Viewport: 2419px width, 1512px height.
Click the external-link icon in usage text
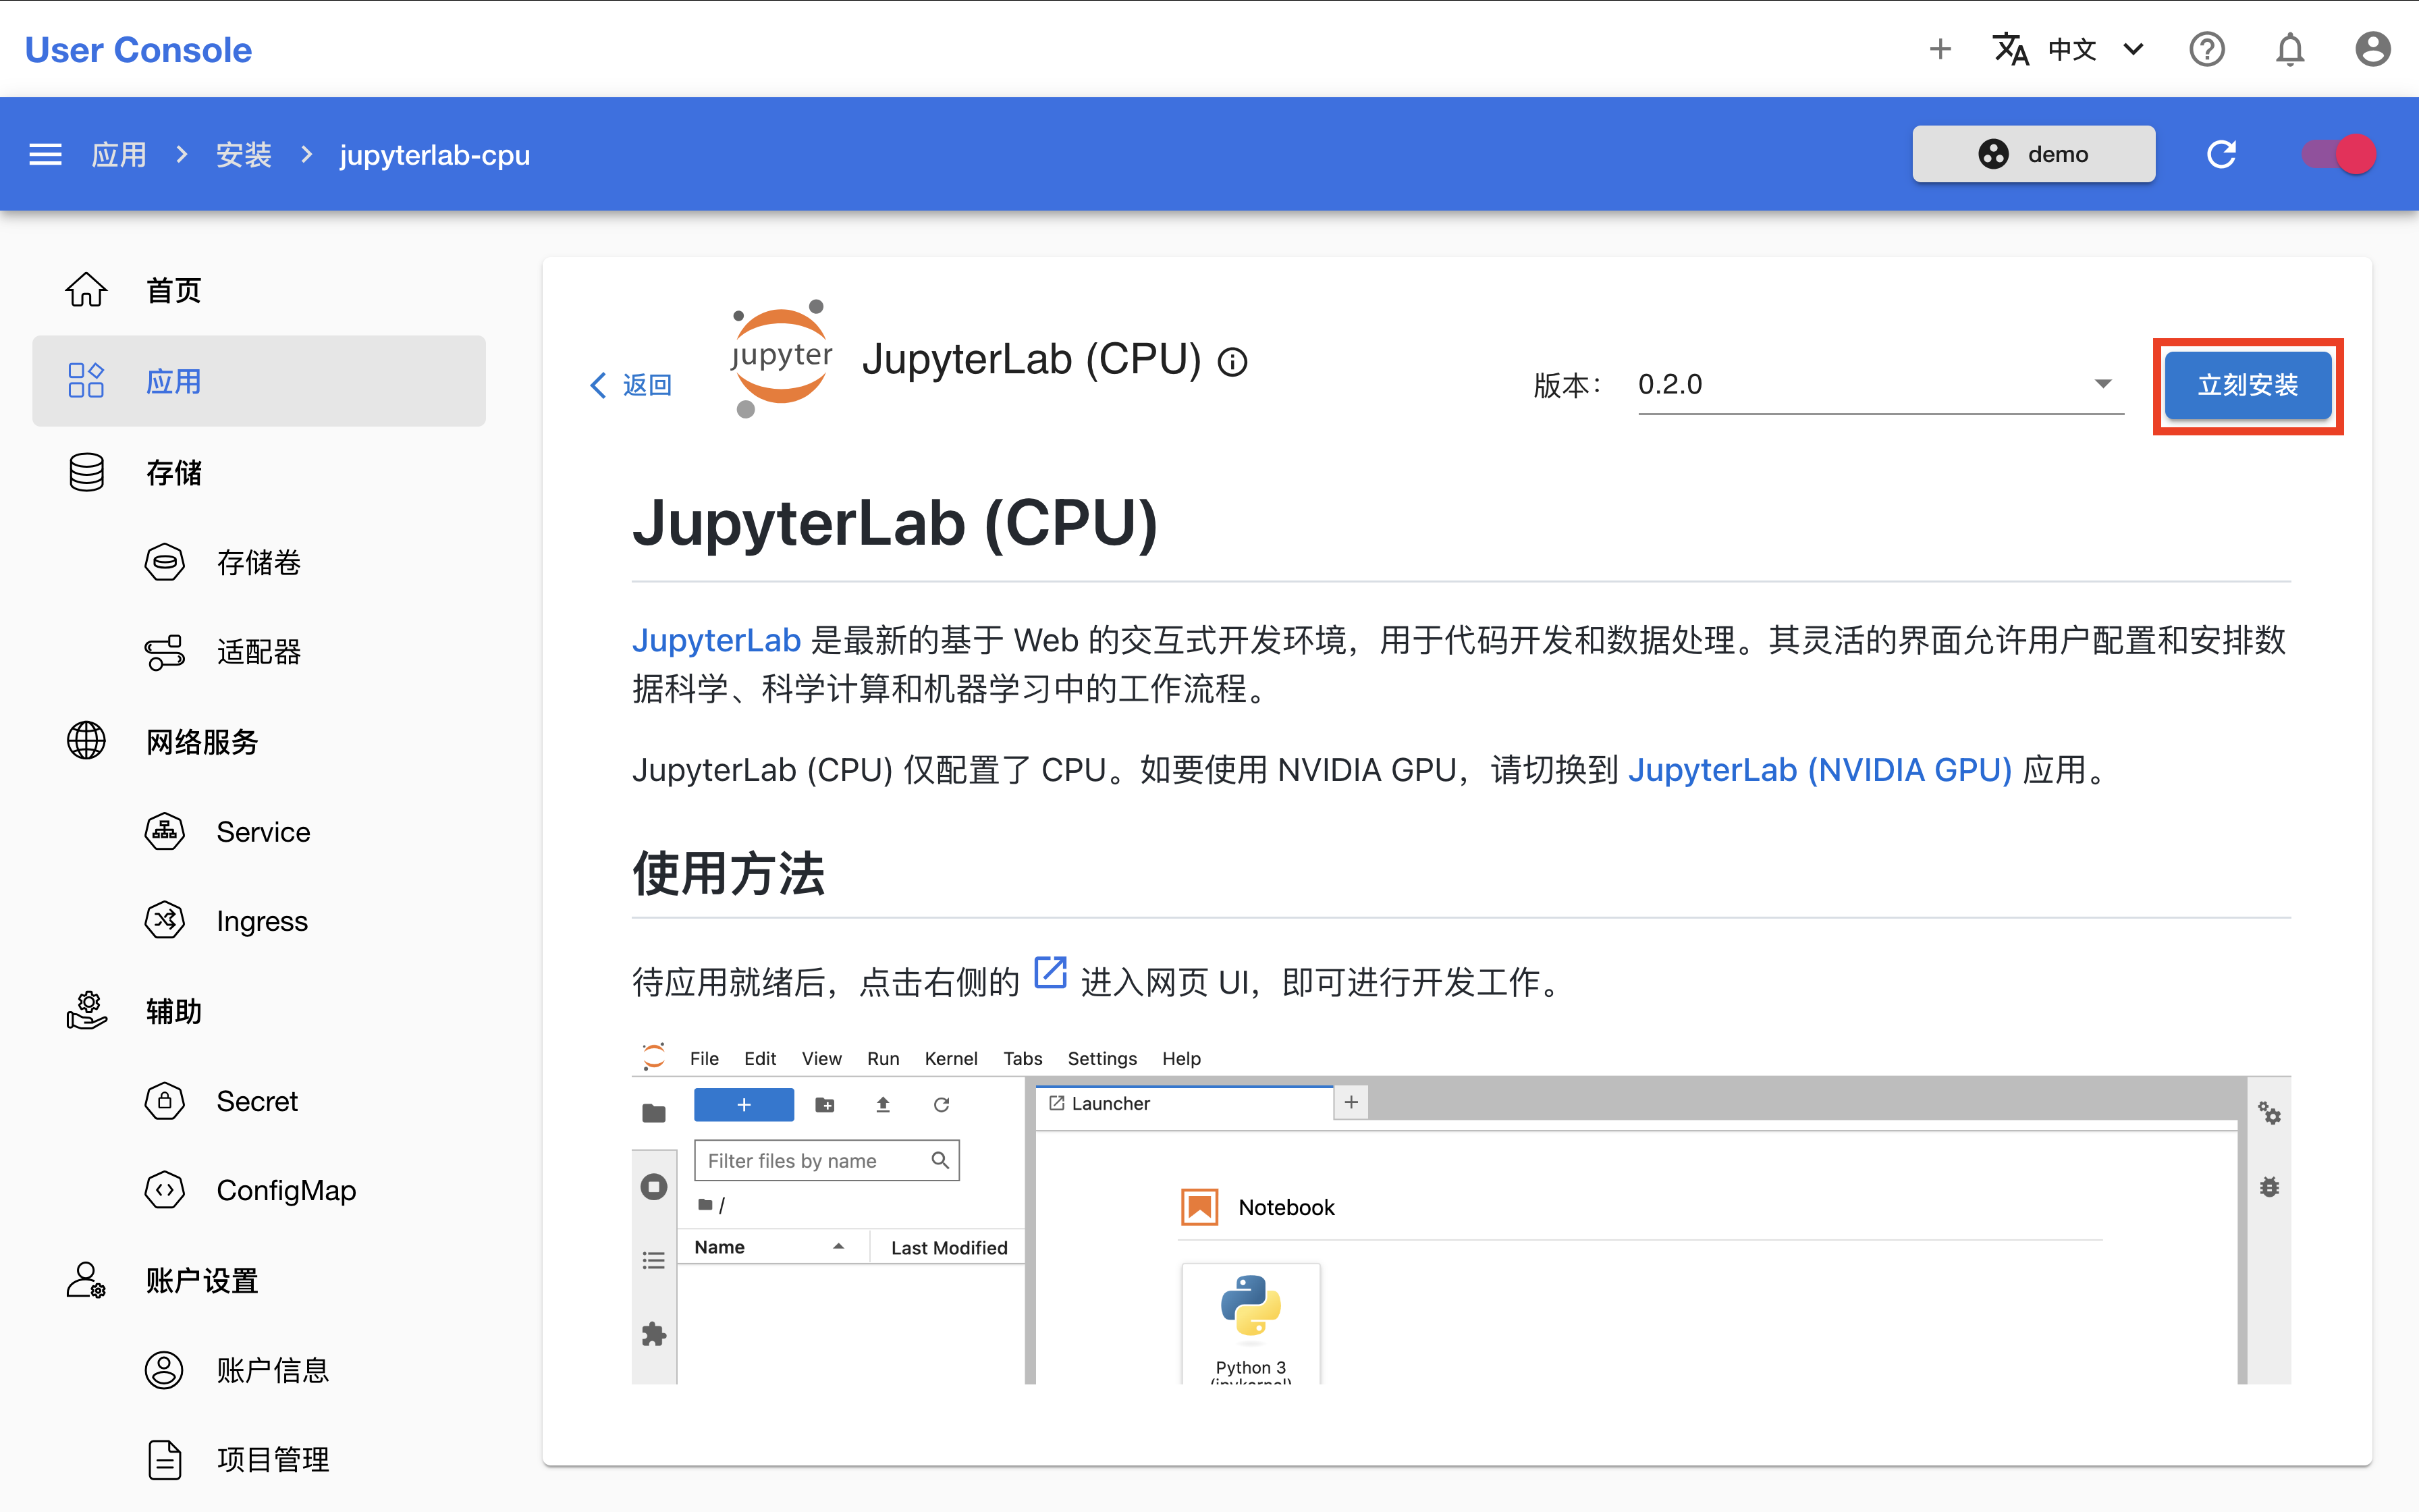[1050, 973]
